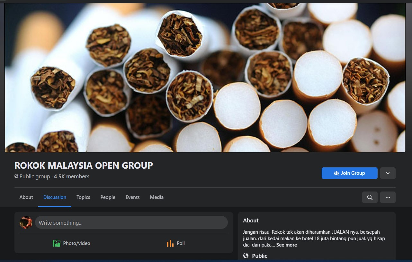This screenshot has width=412, height=262.
Task: Click the Write something post field
Action: [131, 222]
